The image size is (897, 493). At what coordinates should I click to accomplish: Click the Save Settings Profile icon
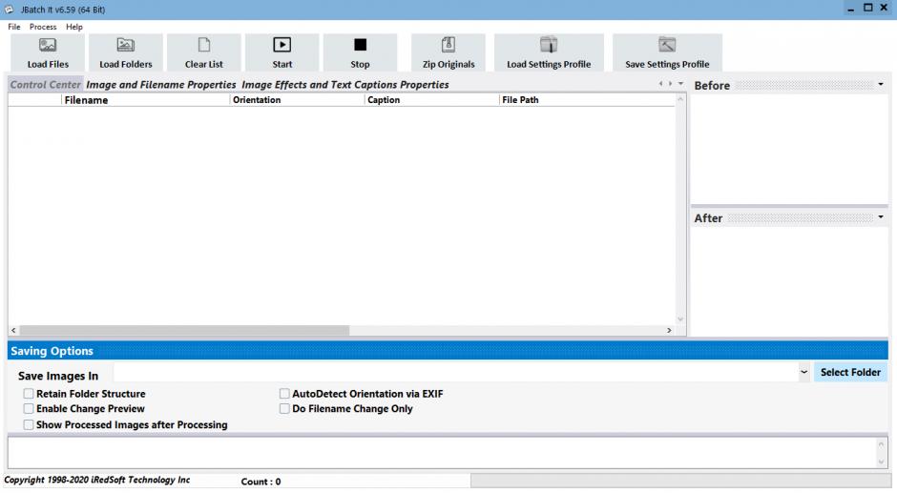[x=667, y=45]
